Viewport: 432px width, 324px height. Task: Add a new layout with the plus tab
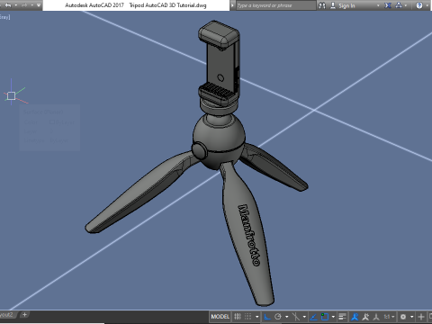click(24, 315)
